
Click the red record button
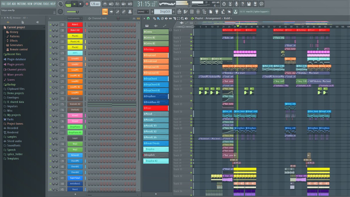point(87,4)
